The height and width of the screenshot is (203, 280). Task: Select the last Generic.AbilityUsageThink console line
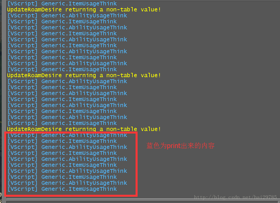point(67,183)
